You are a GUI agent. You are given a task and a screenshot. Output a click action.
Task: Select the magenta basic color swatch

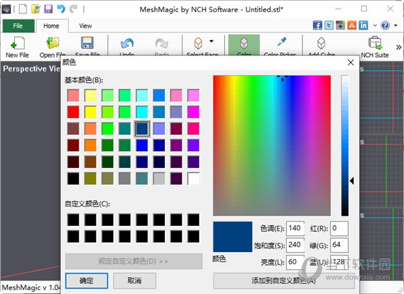click(193, 113)
